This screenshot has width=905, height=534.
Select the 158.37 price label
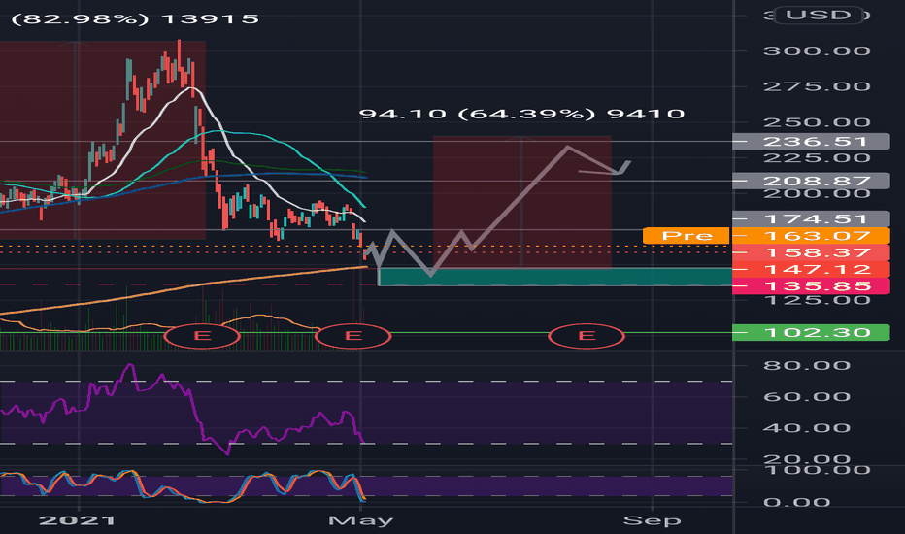coord(811,252)
